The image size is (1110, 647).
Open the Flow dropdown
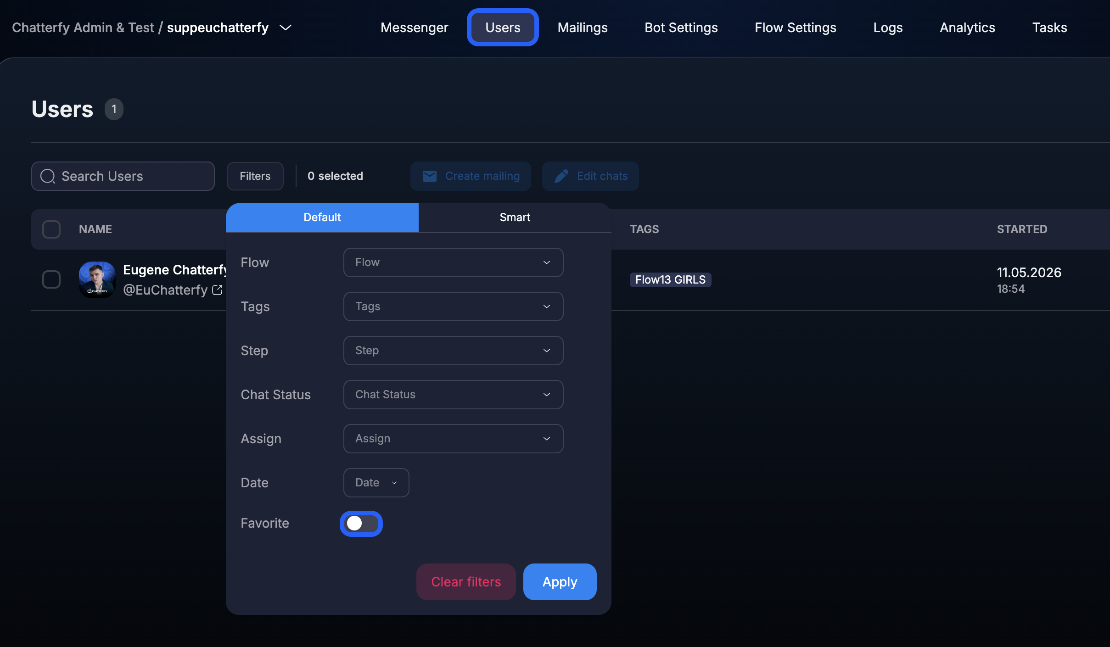[453, 262]
